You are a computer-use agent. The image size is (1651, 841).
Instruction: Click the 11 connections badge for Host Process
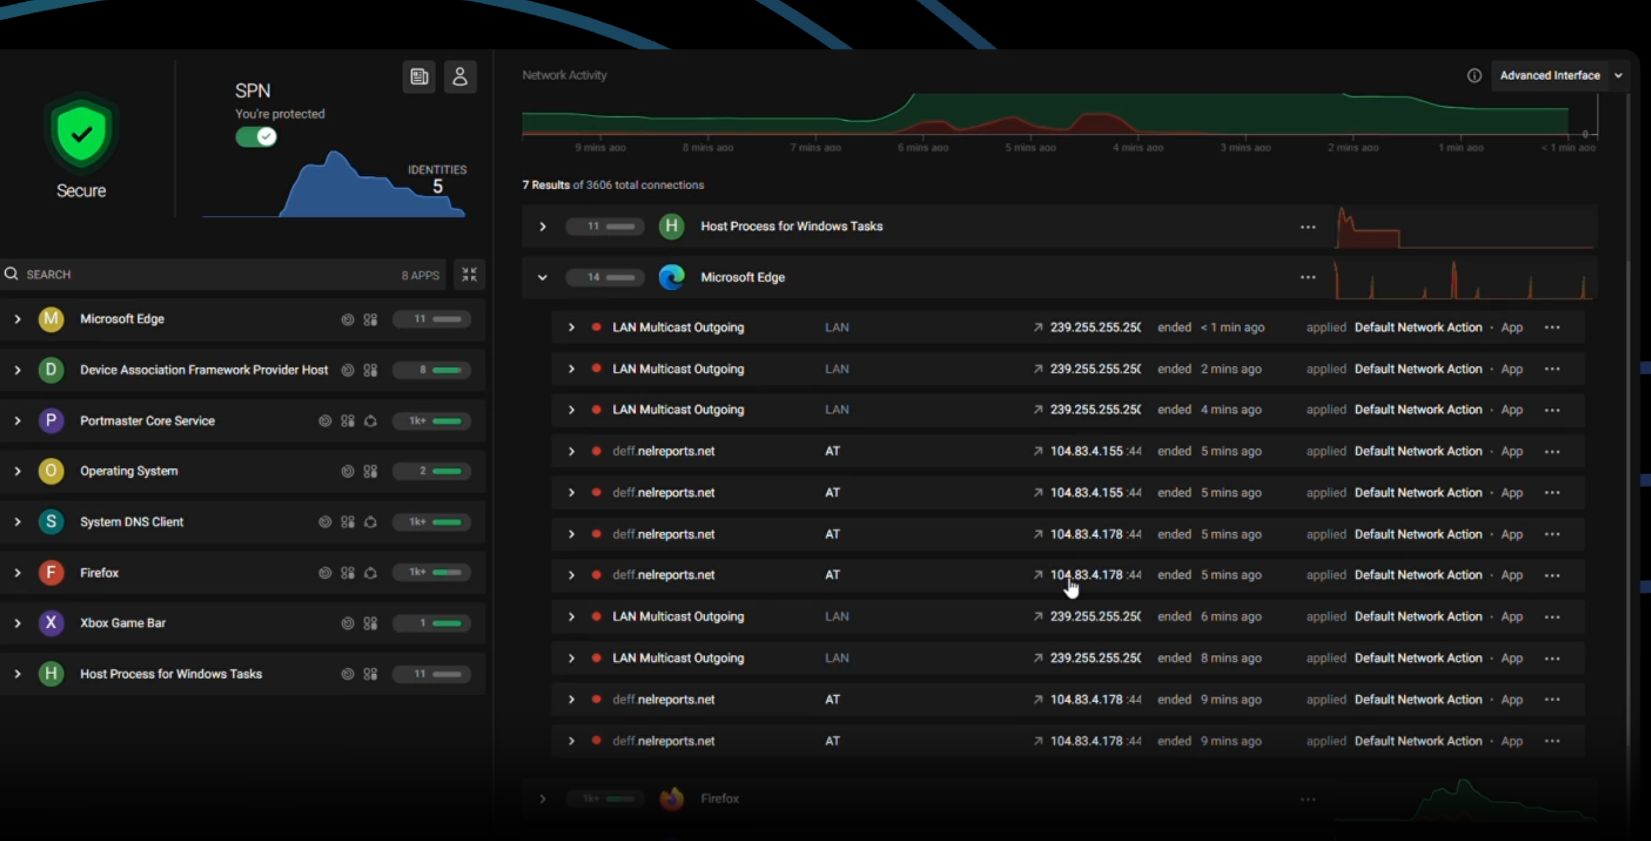click(x=605, y=227)
